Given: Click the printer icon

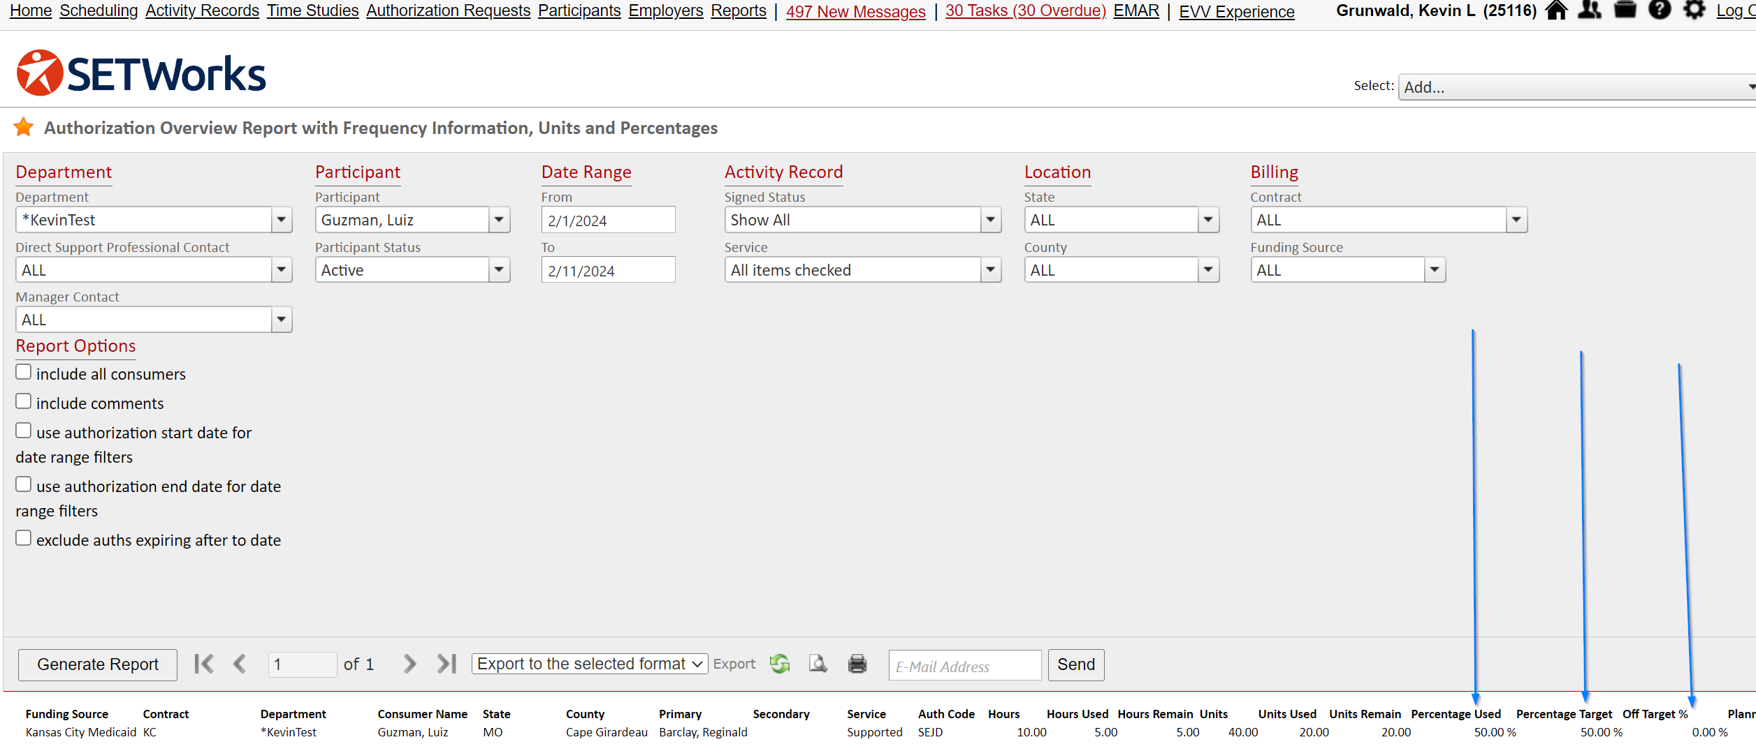Looking at the screenshot, I should pos(857,664).
